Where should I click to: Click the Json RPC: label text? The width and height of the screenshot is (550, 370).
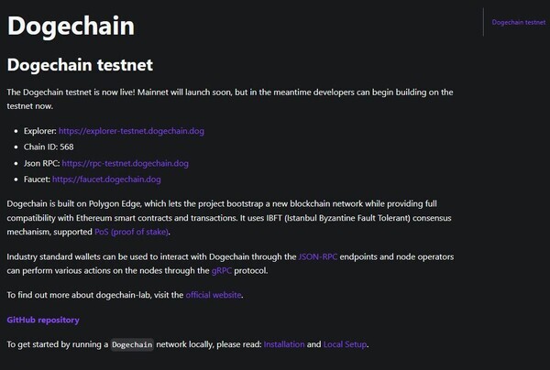tap(42, 163)
